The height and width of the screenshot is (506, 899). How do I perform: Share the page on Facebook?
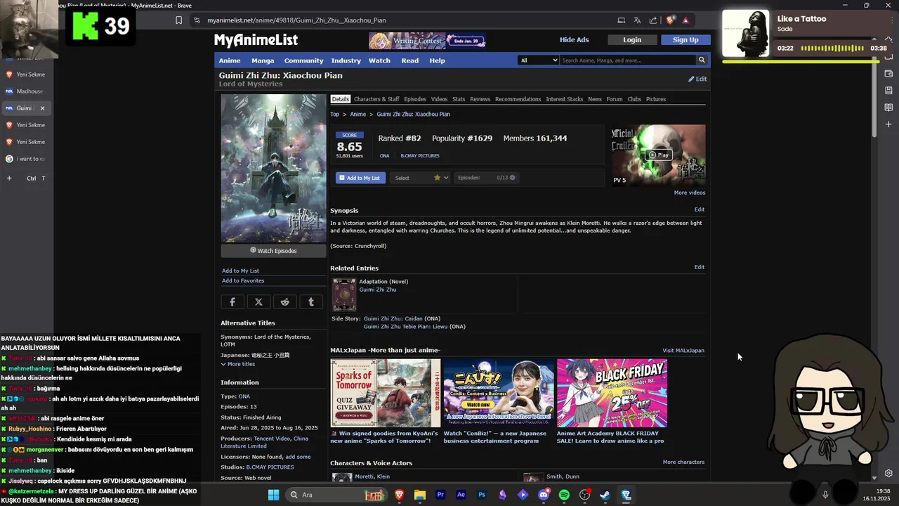pyautogui.click(x=232, y=301)
